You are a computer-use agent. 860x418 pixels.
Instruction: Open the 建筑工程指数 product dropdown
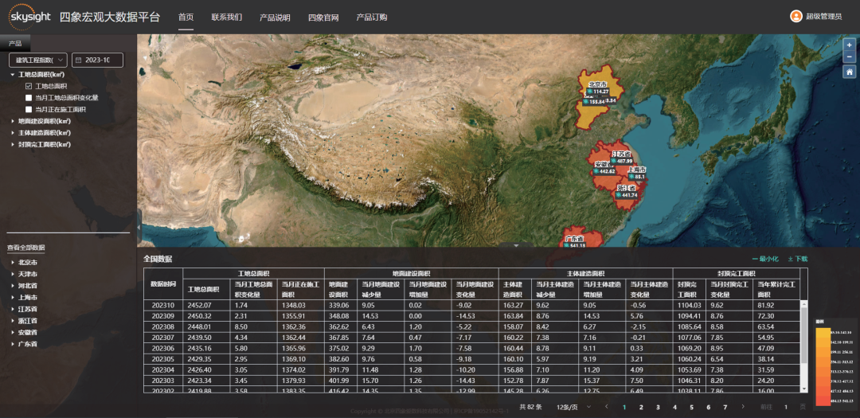[37, 60]
